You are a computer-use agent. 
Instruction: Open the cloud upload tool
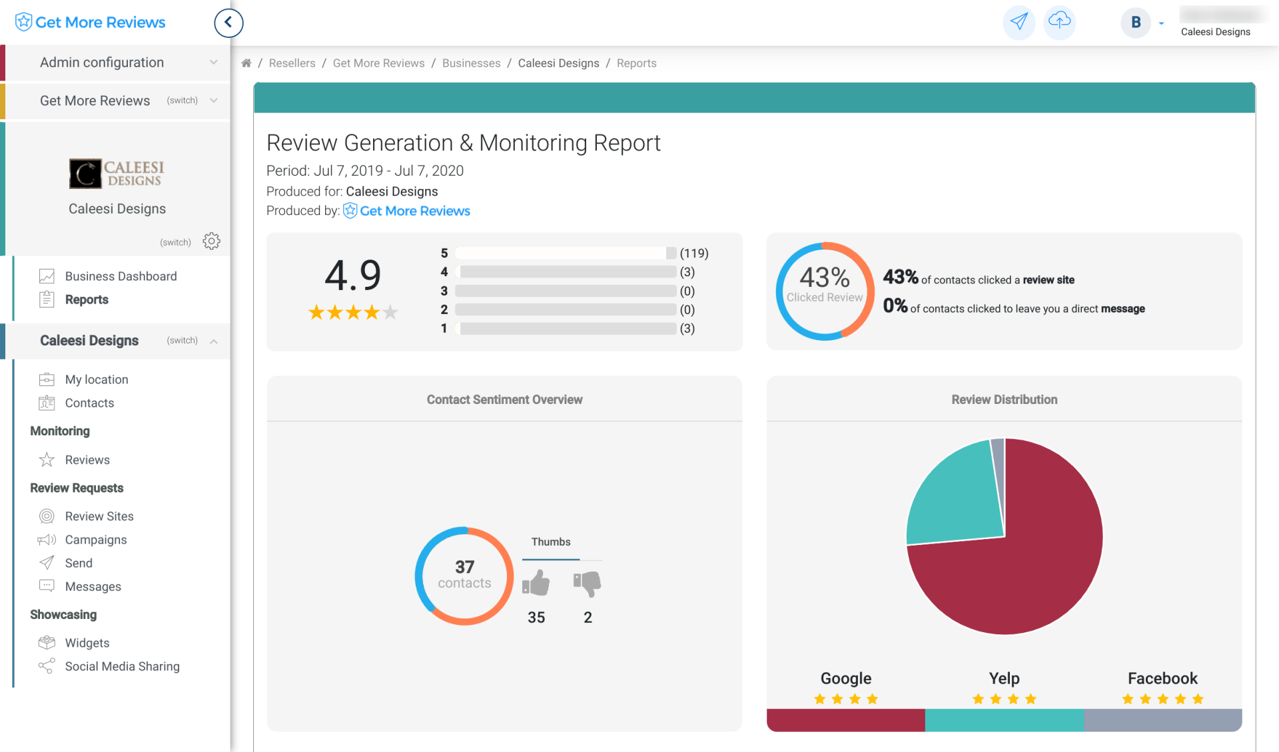tap(1059, 22)
